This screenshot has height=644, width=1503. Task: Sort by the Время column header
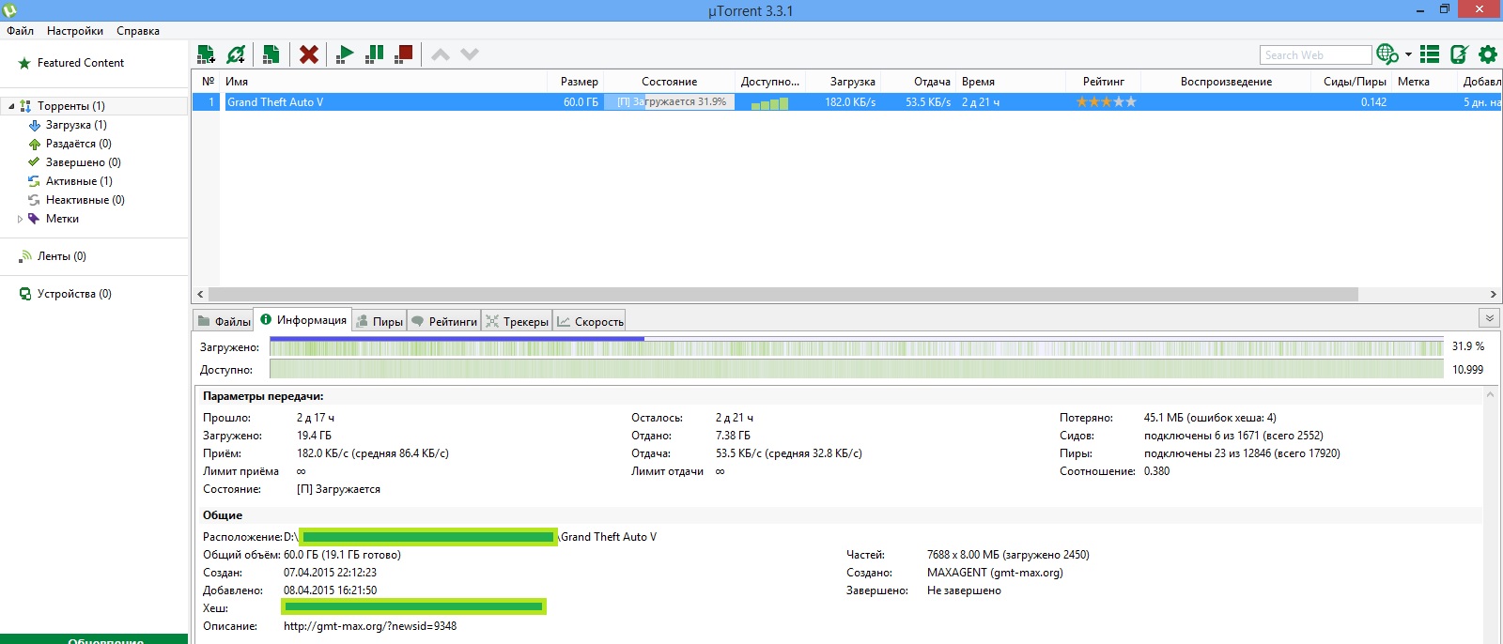1012,82
